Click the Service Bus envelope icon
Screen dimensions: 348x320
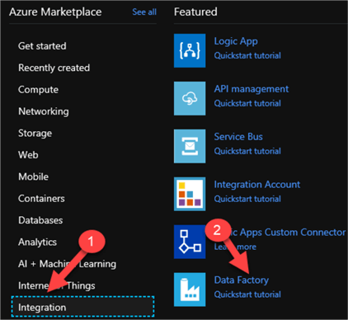click(x=190, y=146)
